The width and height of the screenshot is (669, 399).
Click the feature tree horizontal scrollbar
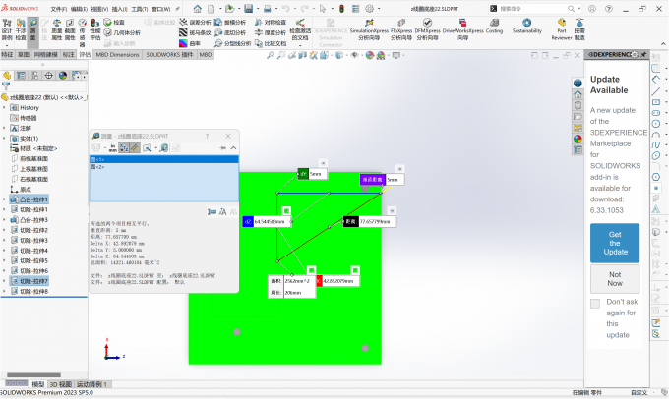(x=33, y=375)
